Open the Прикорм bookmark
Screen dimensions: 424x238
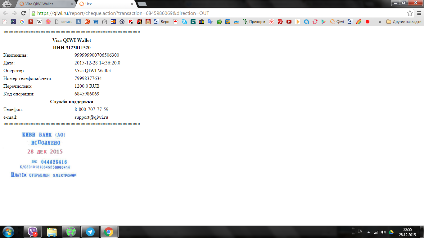254,22
